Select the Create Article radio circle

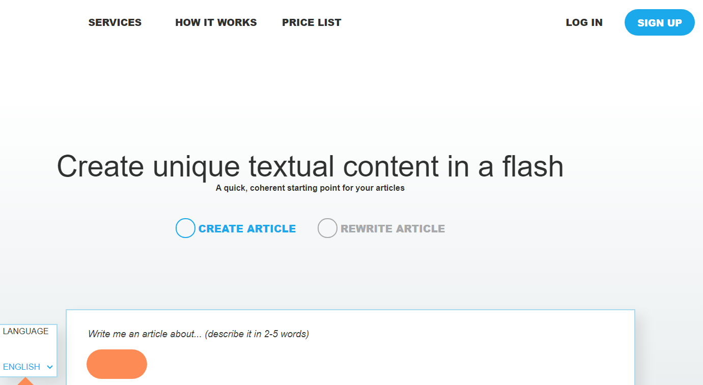tap(185, 228)
